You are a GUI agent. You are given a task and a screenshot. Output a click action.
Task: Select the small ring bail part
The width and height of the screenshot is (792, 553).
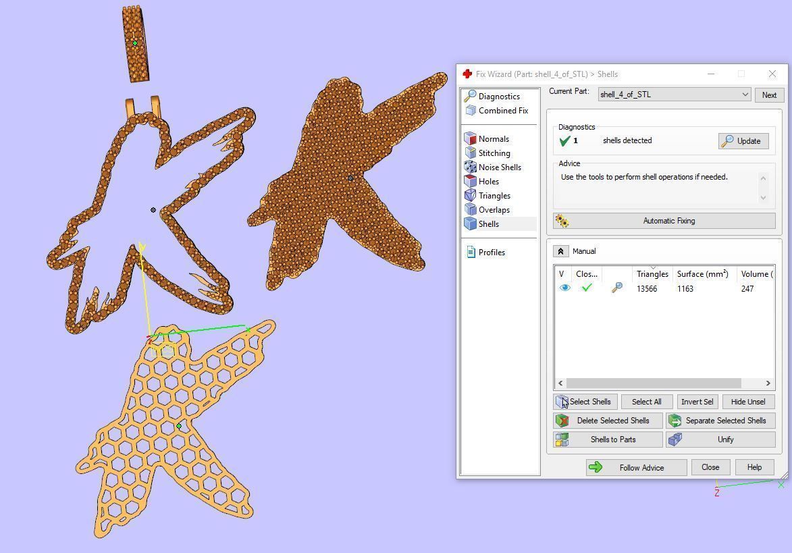click(x=135, y=43)
